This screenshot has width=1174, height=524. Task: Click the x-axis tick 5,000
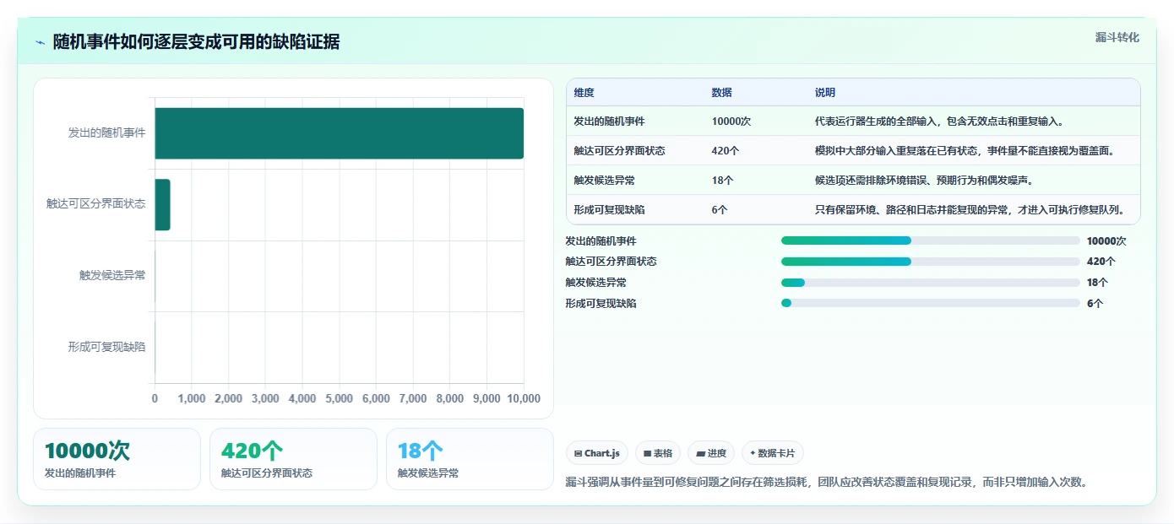(x=339, y=399)
